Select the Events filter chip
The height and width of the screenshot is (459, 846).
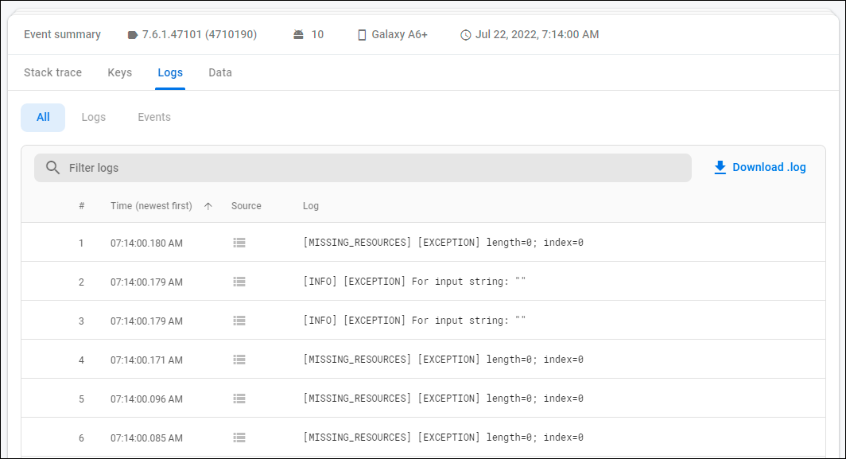(154, 117)
